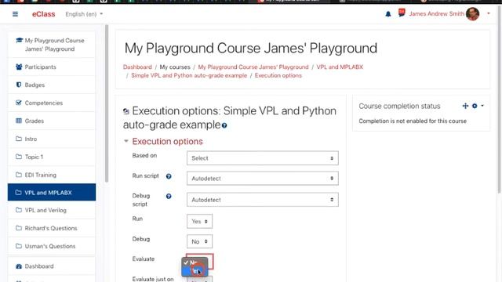Screen dimensions: 502x282
Task: Click Execution options breadcrumb link
Action: pyautogui.click(x=278, y=75)
